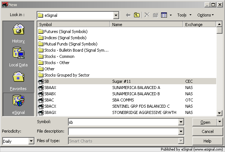The height and width of the screenshot is (152, 225).
Task: Click the scrollbar up arrow
Action: coord(219,24)
